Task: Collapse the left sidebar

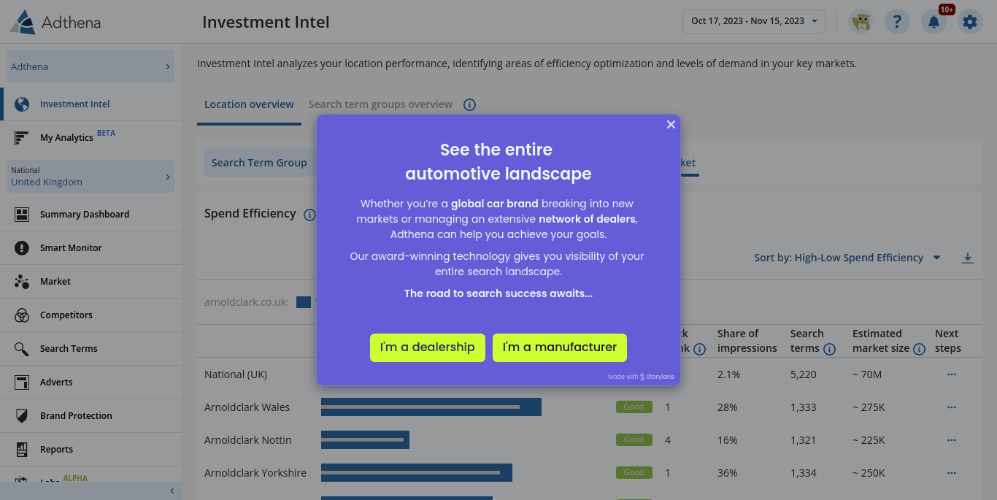Action: coord(172,491)
